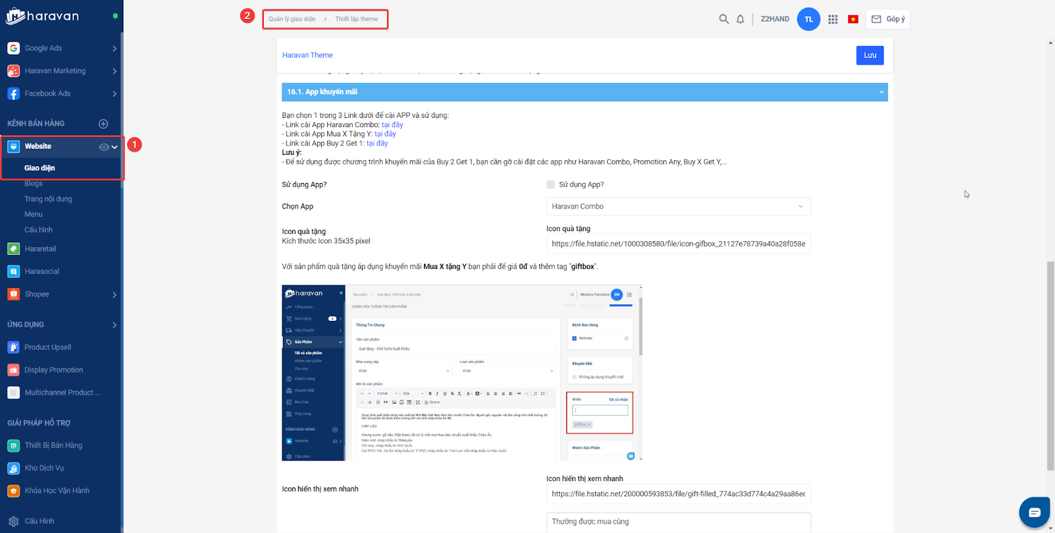Click the Haravan logo
1055x533 pixels.
[43, 16]
